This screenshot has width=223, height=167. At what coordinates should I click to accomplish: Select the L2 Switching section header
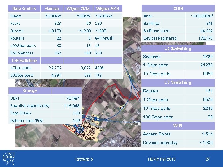[x=178, y=49]
